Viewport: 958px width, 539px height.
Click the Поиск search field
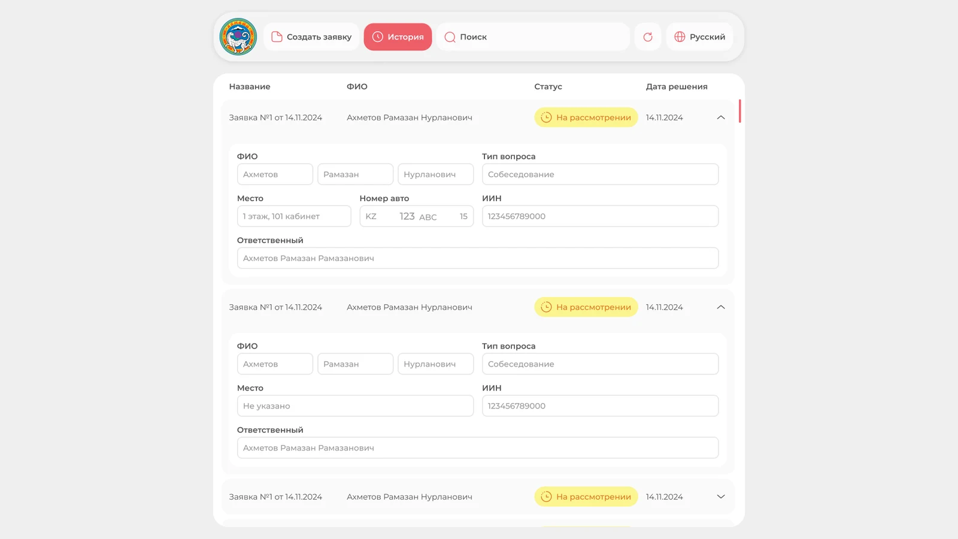(533, 37)
